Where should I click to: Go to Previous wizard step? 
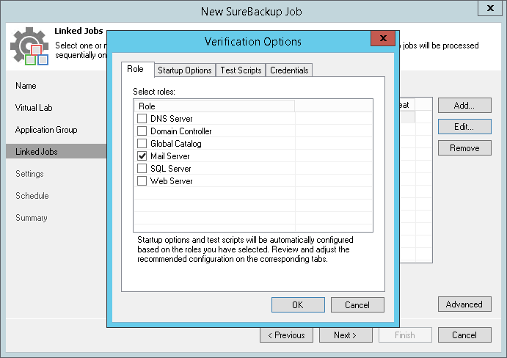coord(286,335)
